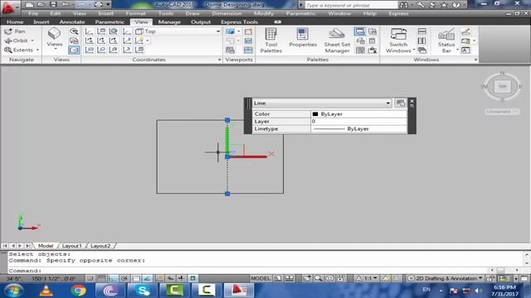Click the Express Tools ribbon tab

coord(240,22)
